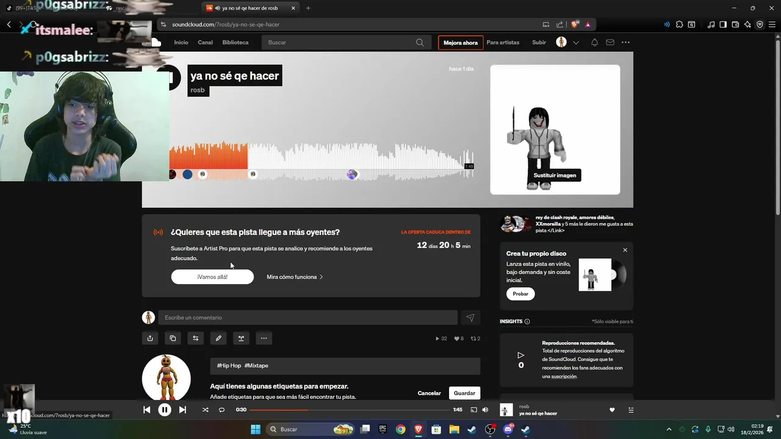Open a new browser tab
This screenshot has width=781, height=439.
point(308,8)
